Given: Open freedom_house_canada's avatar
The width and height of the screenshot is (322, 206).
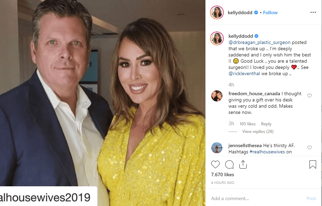Looking at the screenshot, I should pyautogui.click(x=217, y=96).
